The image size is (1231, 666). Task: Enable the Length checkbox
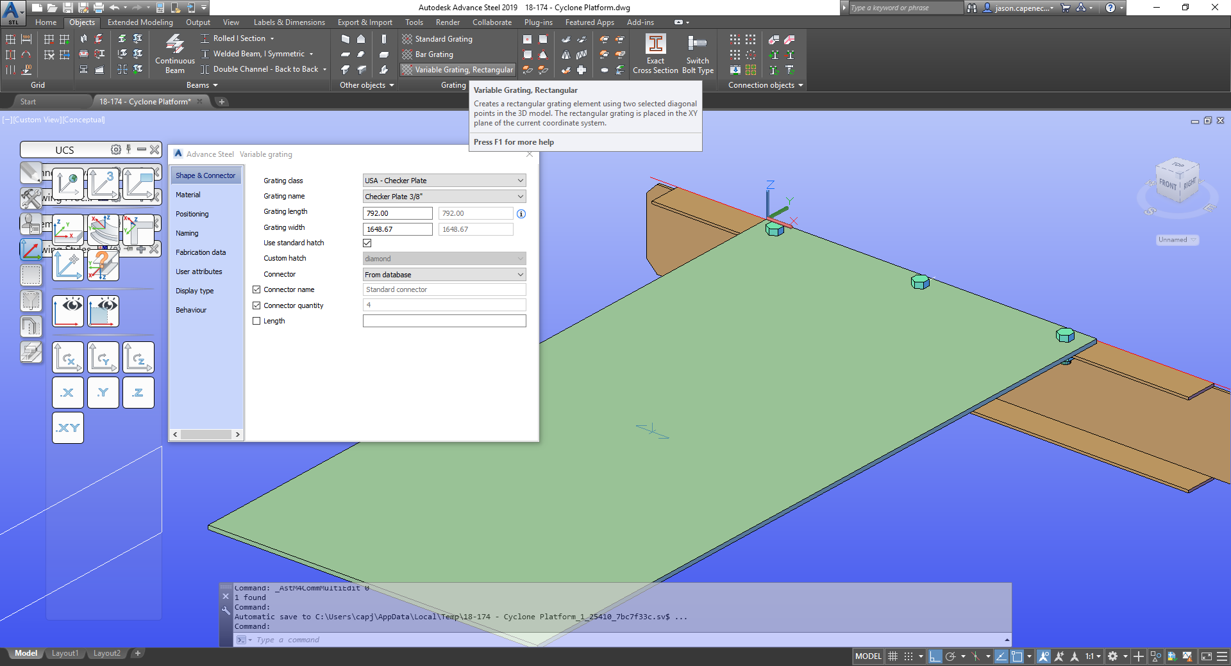(256, 321)
